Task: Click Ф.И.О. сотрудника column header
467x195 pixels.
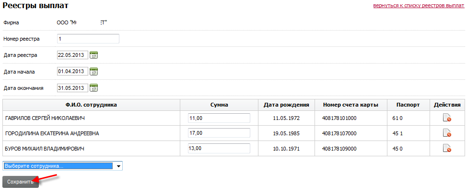Action: (91, 105)
